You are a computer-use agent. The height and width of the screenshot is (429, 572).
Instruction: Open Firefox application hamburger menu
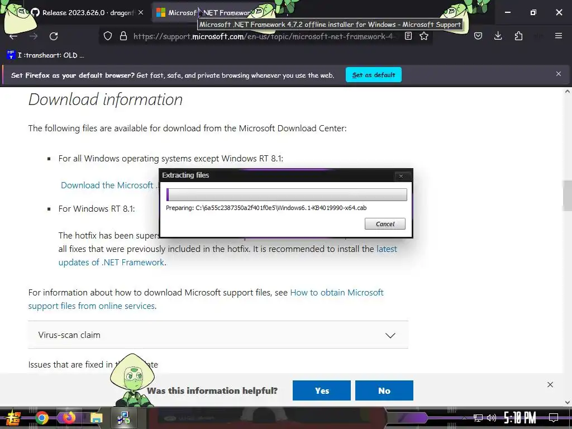click(x=559, y=36)
